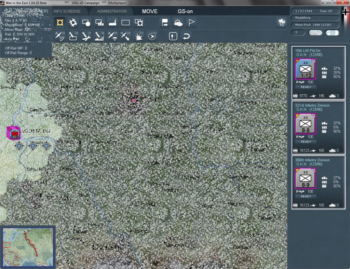Switch to the MOVE mode tab
350x269 pixels.
(150, 11)
